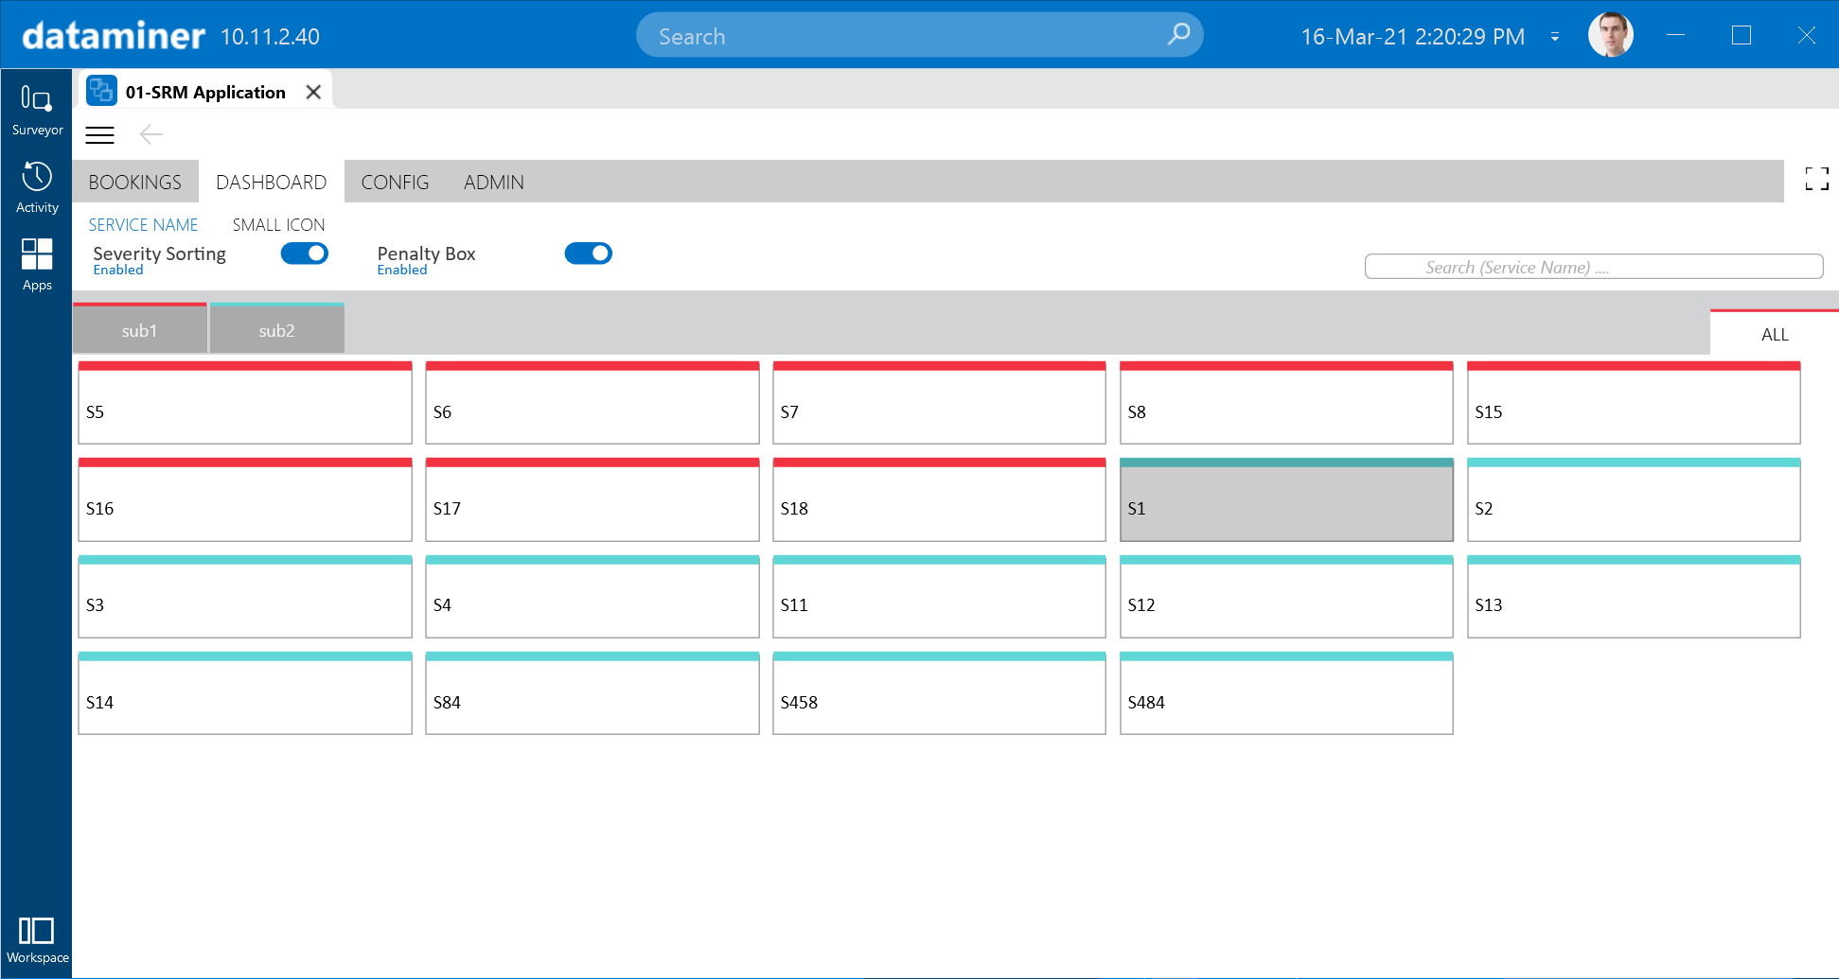This screenshot has width=1839, height=979.
Task: Select the S1 service tile
Action: [x=1286, y=499]
